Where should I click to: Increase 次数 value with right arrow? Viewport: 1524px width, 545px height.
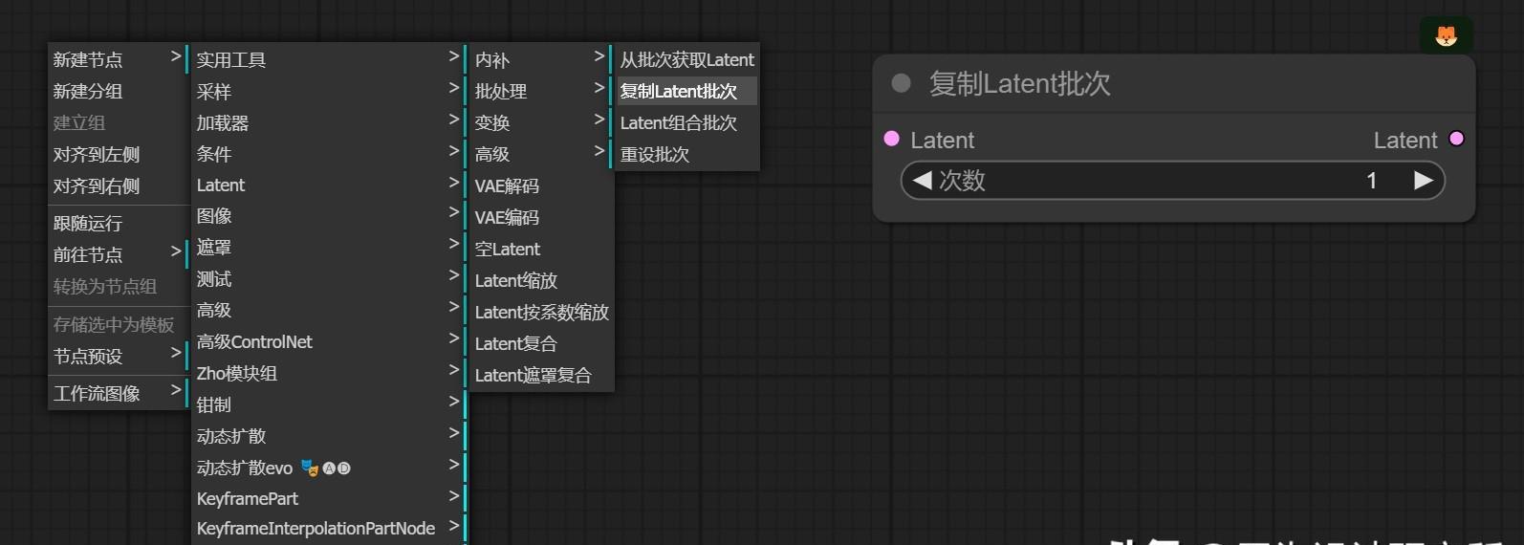point(1423,180)
